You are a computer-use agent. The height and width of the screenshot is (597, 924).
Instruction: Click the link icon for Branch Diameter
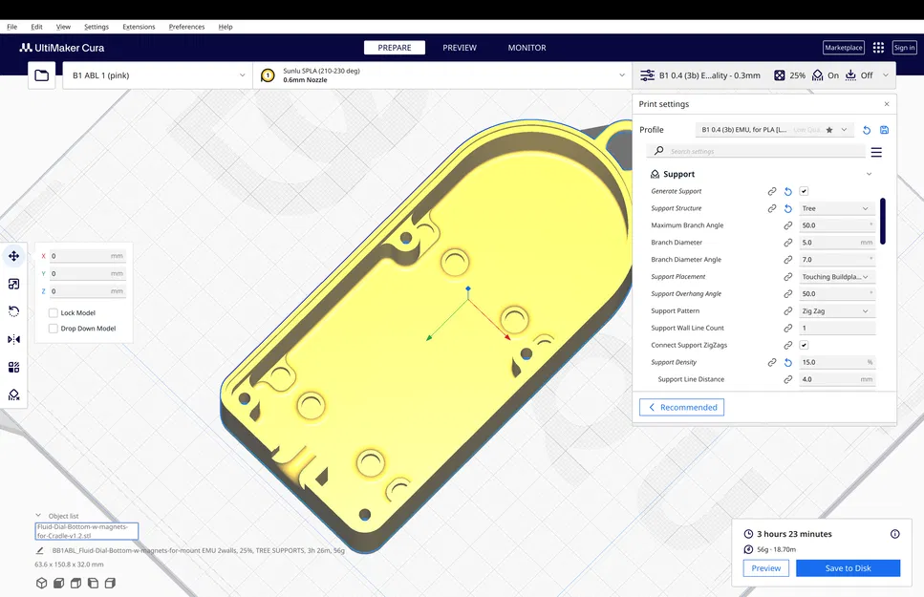tap(788, 243)
